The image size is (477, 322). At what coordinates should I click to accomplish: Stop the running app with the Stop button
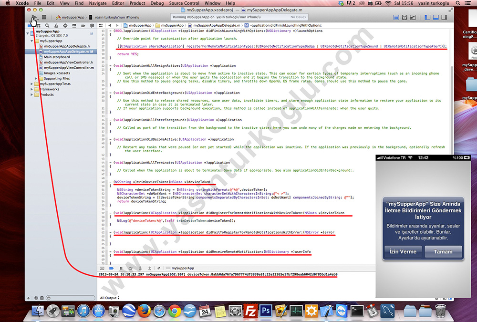(44, 17)
